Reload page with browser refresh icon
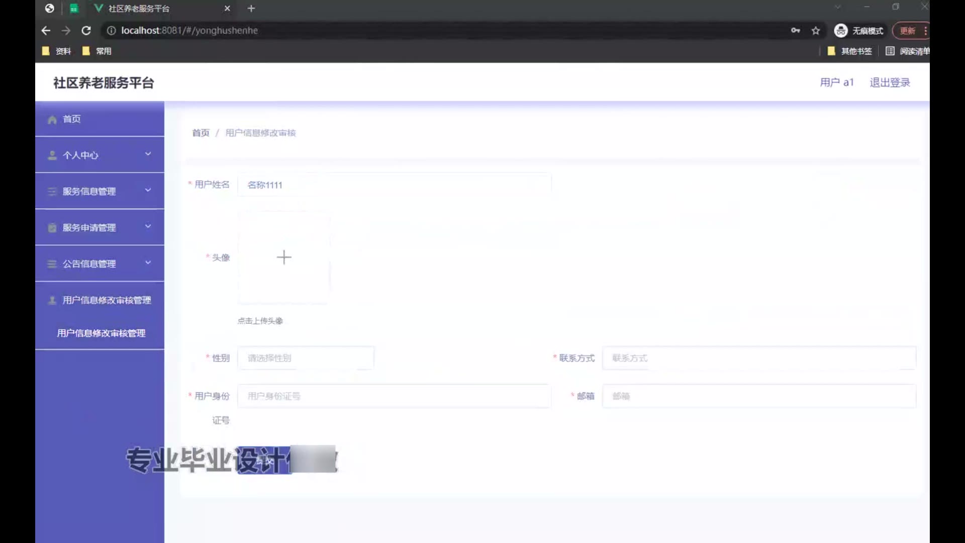This screenshot has width=965, height=543. point(86,31)
